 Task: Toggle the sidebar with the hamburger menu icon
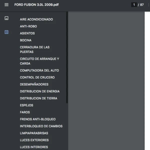6,5
